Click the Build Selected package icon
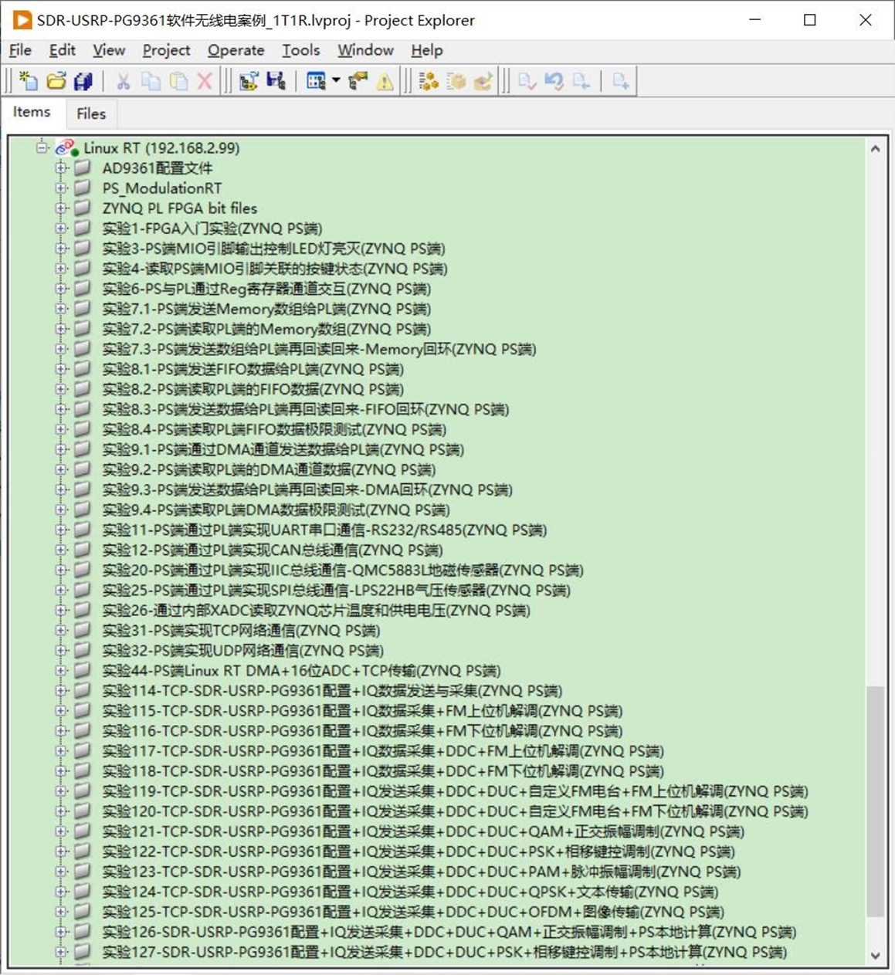 (x=456, y=80)
